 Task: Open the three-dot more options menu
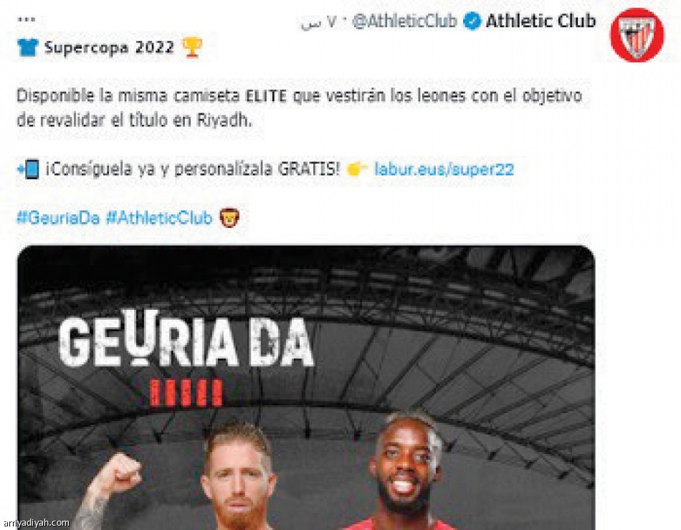point(26,19)
